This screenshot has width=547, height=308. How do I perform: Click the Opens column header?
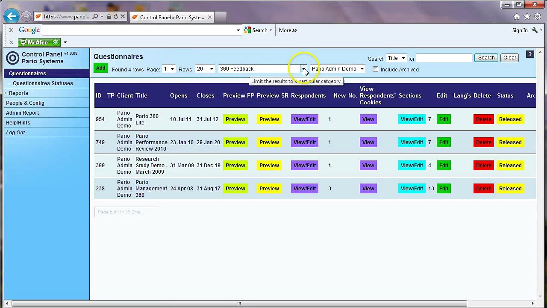click(x=179, y=95)
